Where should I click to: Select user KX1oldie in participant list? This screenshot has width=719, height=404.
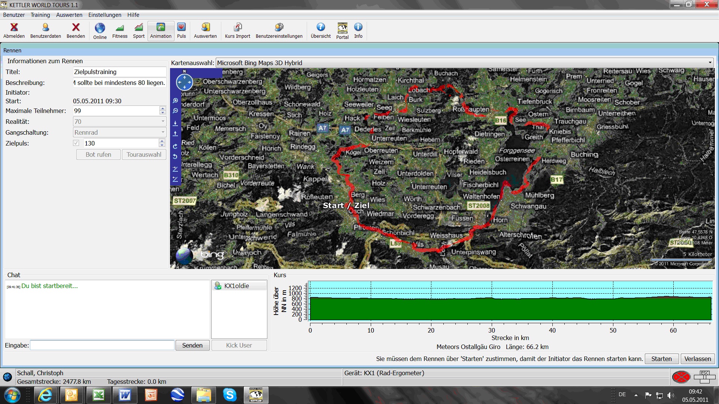click(239, 286)
